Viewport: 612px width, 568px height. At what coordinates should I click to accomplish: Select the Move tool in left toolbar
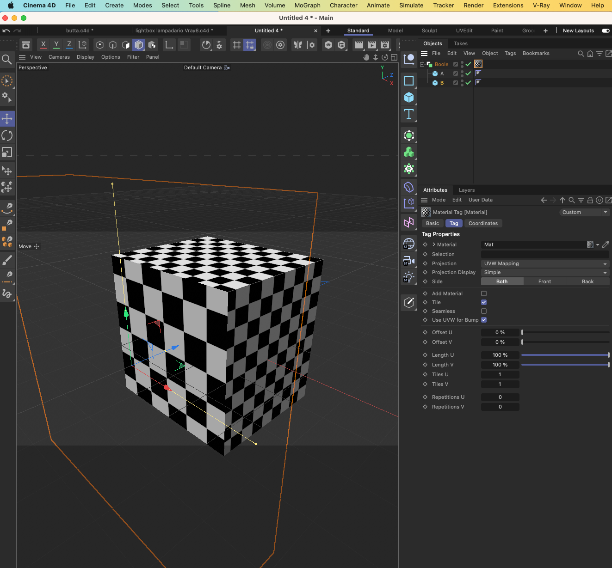point(7,119)
